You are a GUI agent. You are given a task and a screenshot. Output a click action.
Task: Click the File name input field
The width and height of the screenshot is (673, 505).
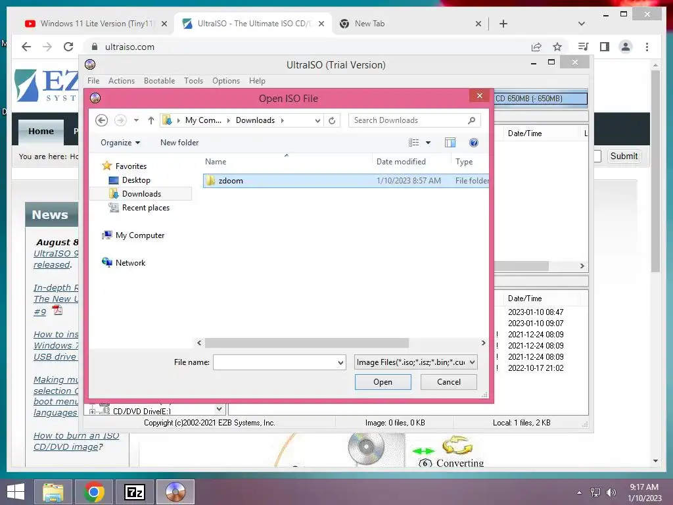(x=275, y=362)
